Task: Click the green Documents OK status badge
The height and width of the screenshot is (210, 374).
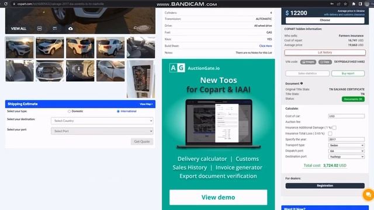Action: click(353, 99)
